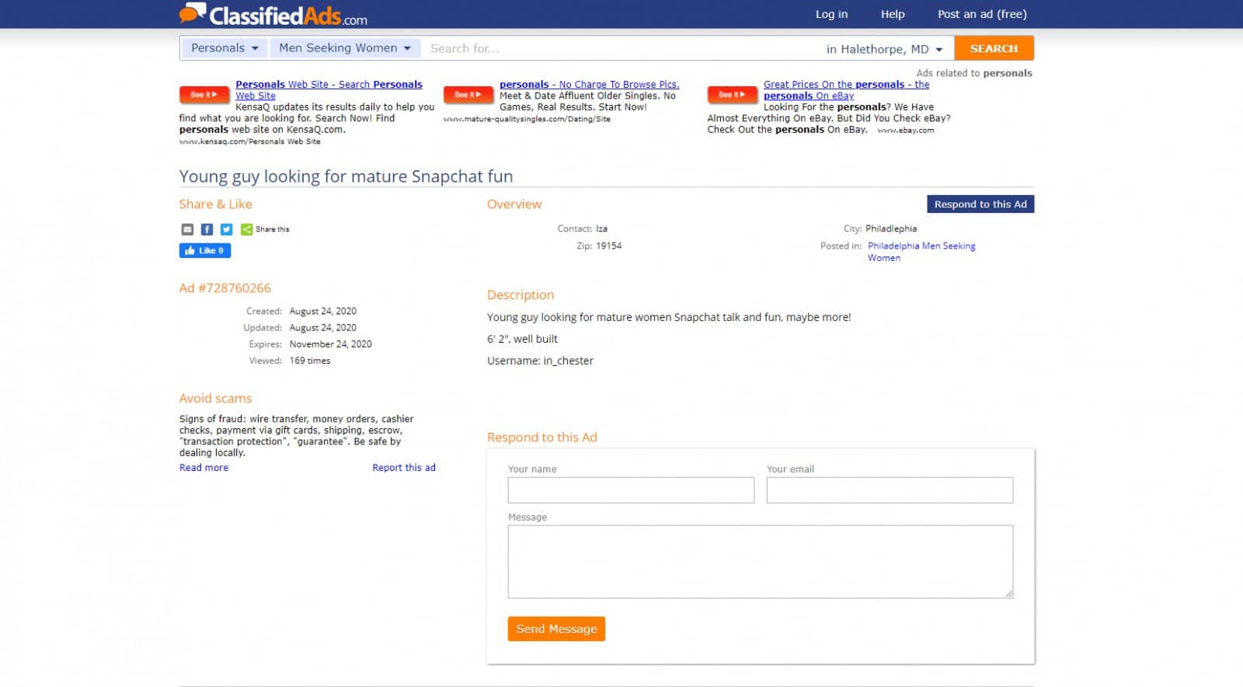Open Post an ad (free)

coord(982,14)
